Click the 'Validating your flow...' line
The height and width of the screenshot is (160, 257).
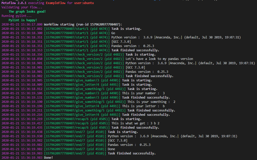pos(22,7)
